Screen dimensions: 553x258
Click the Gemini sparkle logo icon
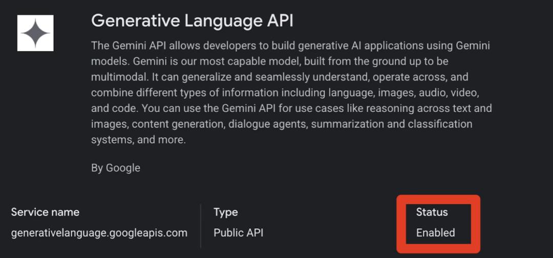35,33
